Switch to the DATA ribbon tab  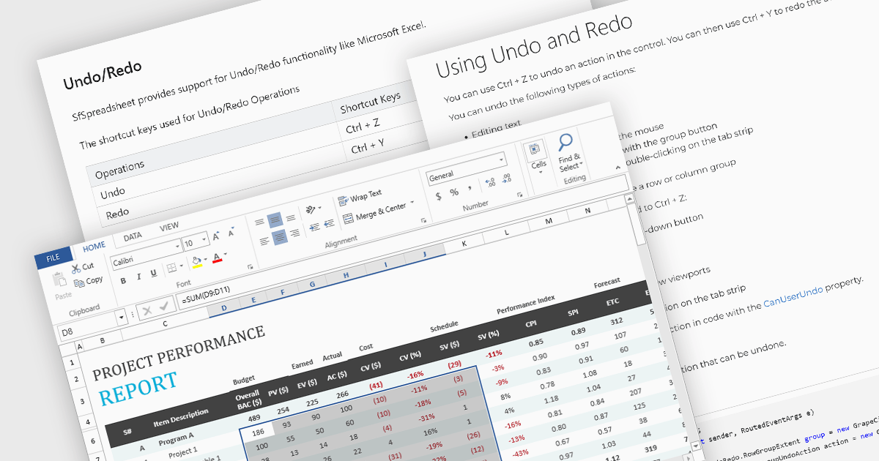click(x=133, y=236)
